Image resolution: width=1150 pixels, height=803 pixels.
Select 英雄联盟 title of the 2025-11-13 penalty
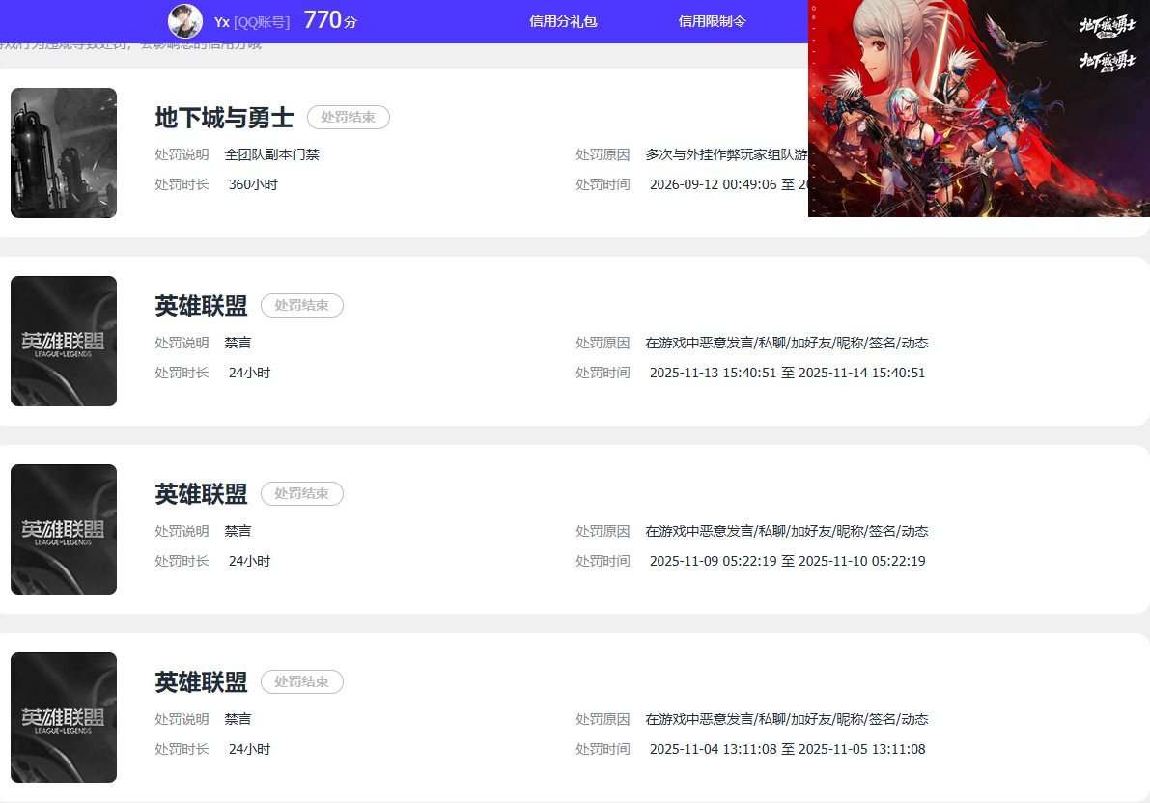click(201, 306)
